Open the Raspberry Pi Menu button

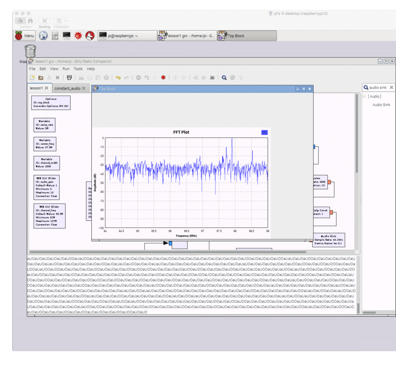pyautogui.click(x=25, y=36)
